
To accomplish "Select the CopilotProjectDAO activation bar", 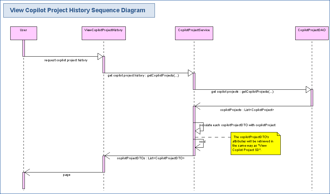I will 312,98.
